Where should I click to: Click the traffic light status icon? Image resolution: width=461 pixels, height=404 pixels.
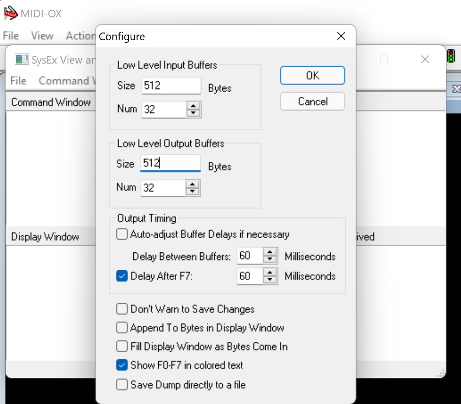coord(451,56)
